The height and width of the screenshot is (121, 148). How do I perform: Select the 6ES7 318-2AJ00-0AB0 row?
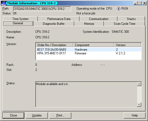point(88,49)
